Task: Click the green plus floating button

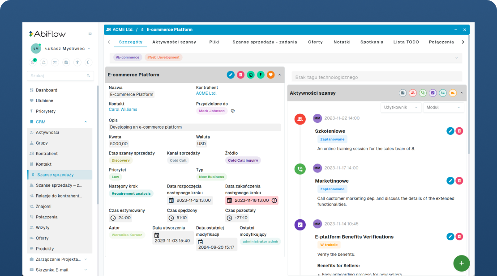Action: [461, 263]
